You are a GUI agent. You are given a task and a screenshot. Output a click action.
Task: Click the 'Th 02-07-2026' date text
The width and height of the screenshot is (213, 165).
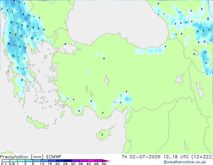coord(141,157)
